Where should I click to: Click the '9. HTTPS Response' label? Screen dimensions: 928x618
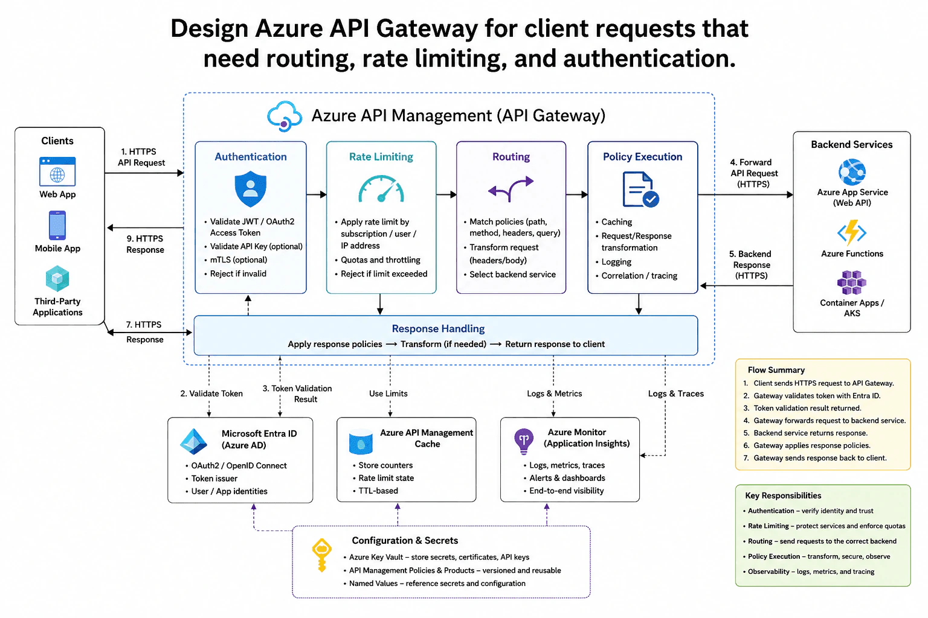pyautogui.click(x=145, y=244)
